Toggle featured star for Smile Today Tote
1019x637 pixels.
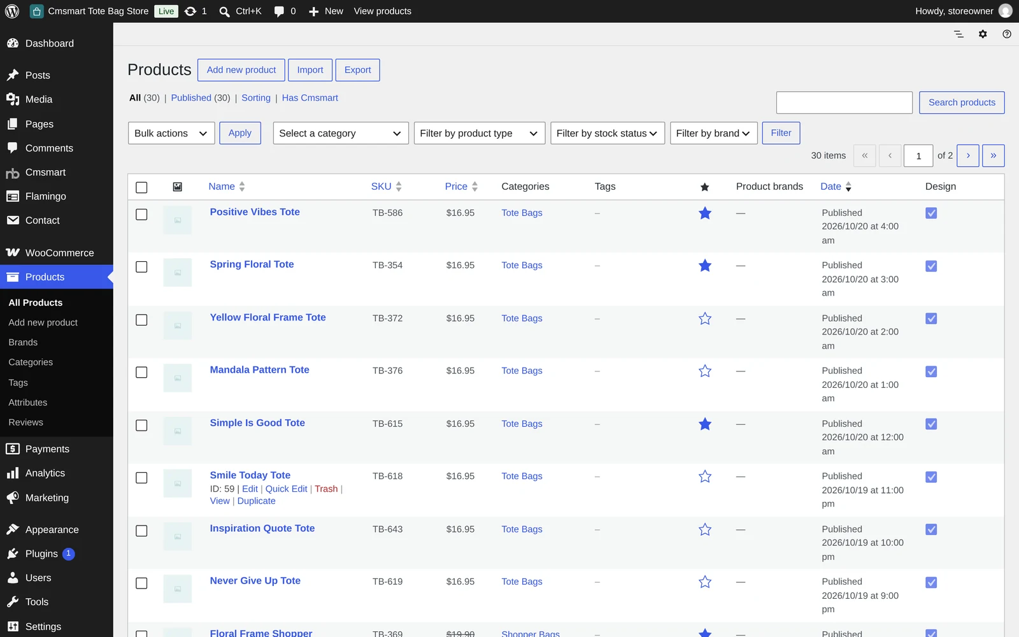(704, 476)
